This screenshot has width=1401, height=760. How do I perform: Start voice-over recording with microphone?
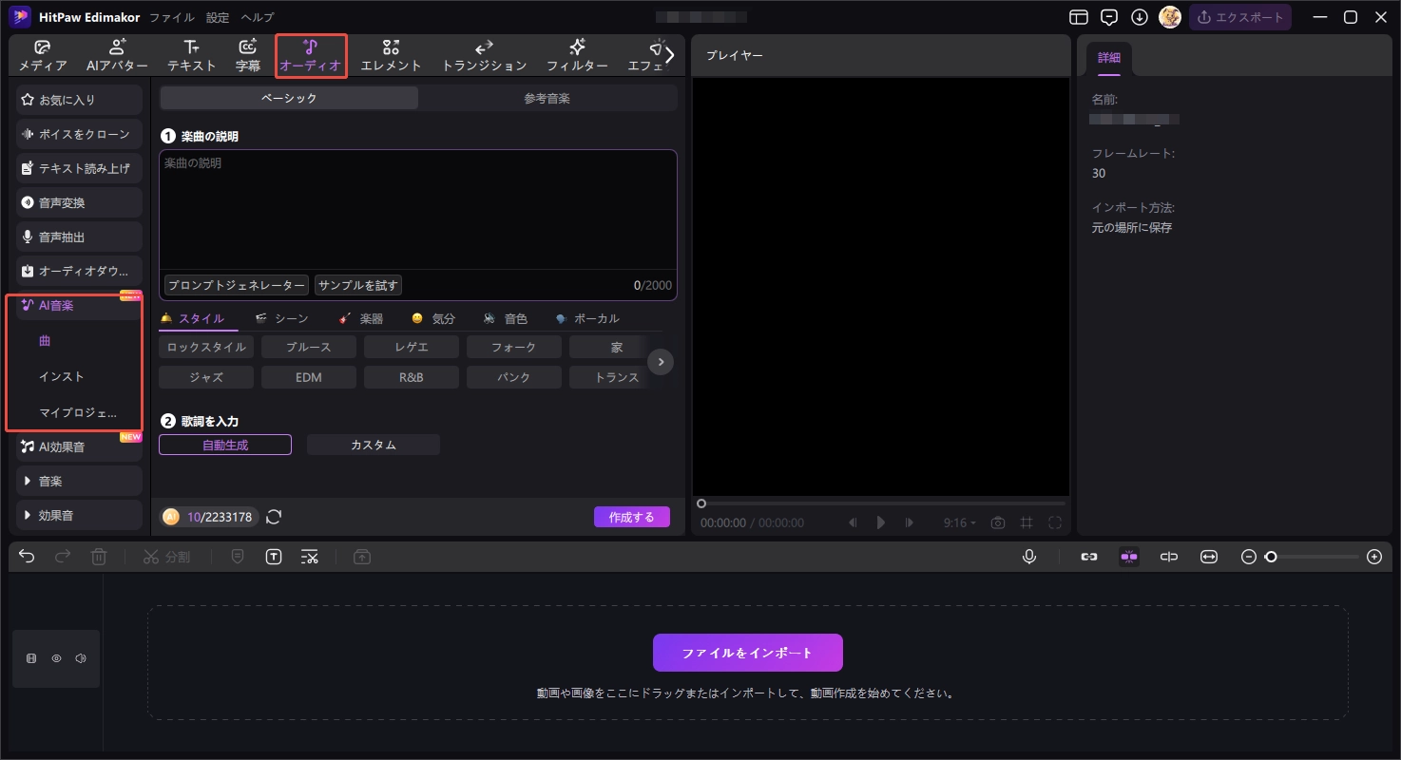(x=1029, y=557)
